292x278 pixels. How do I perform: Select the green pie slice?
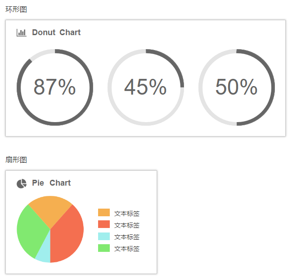(29, 231)
